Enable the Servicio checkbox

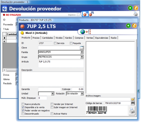[55, 43]
